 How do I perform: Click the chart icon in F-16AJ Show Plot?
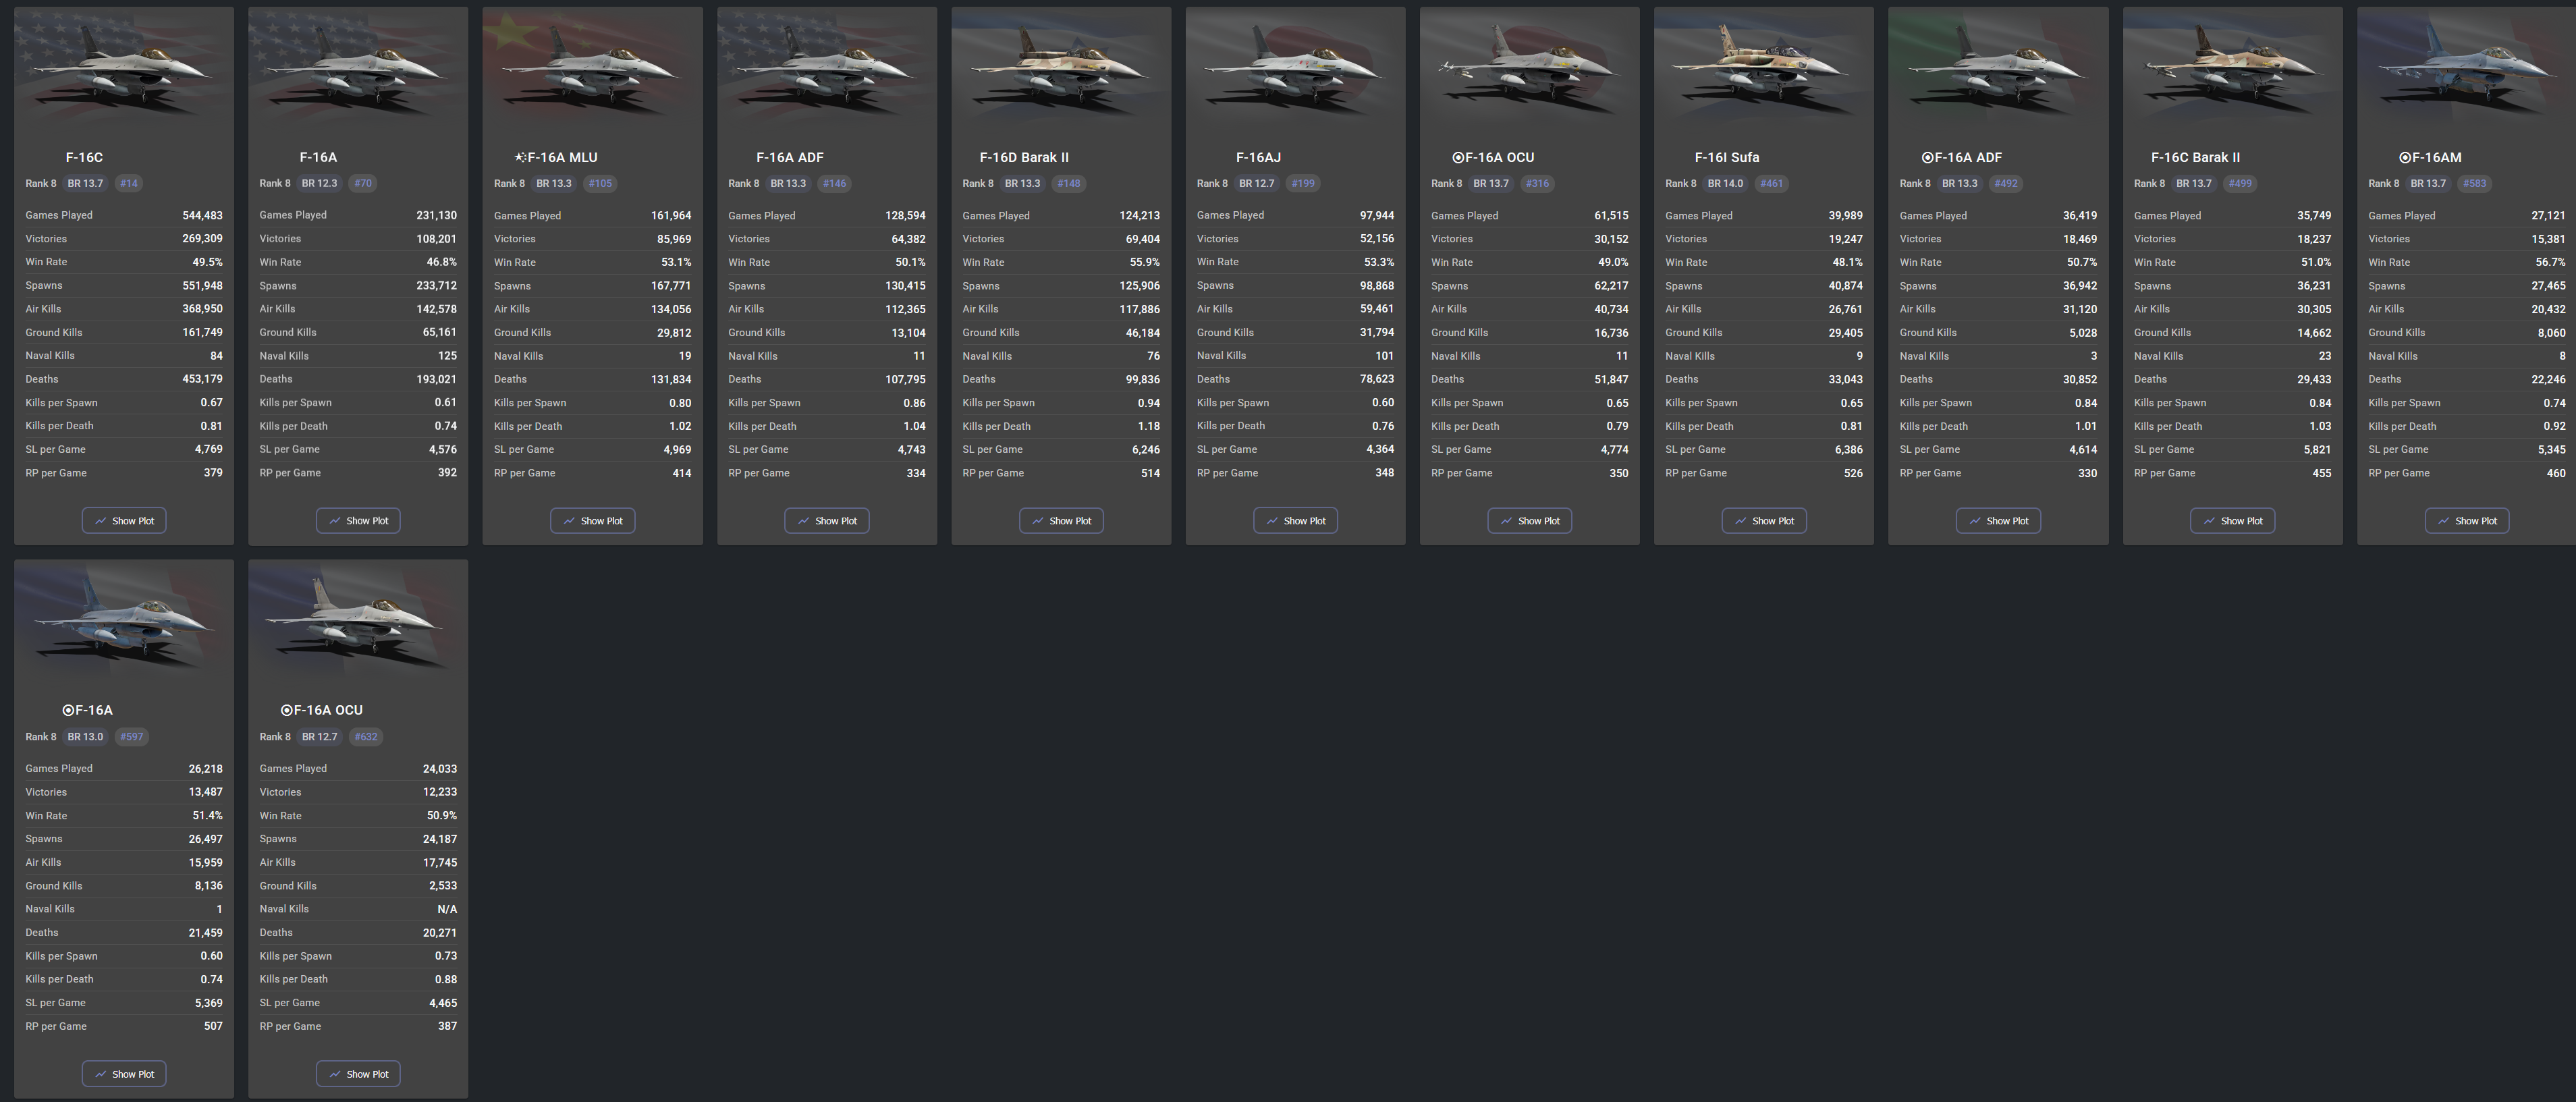click(1272, 520)
